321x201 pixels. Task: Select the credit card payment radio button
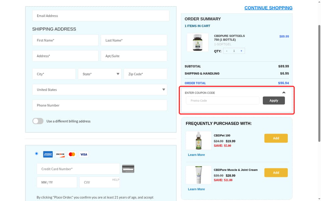click(36, 153)
